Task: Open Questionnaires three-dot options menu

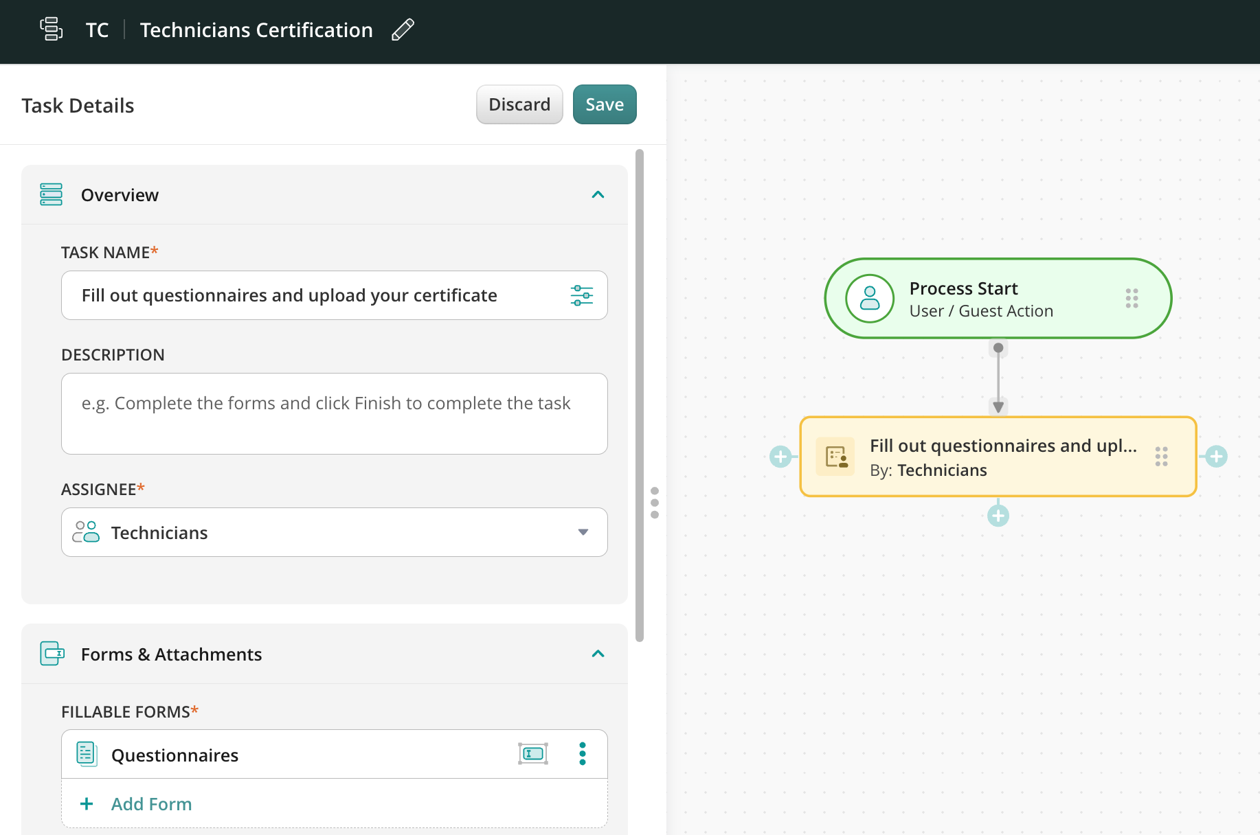Action: click(583, 754)
